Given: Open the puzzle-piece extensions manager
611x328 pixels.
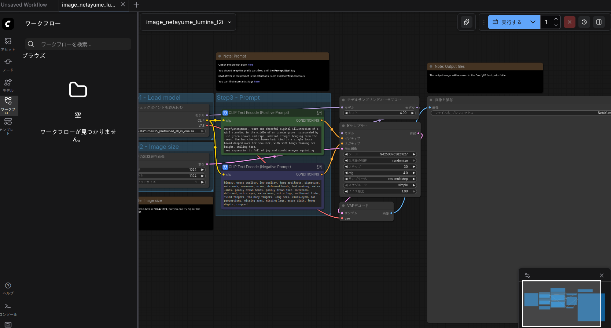Looking at the screenshot, I should pos(467,22).
